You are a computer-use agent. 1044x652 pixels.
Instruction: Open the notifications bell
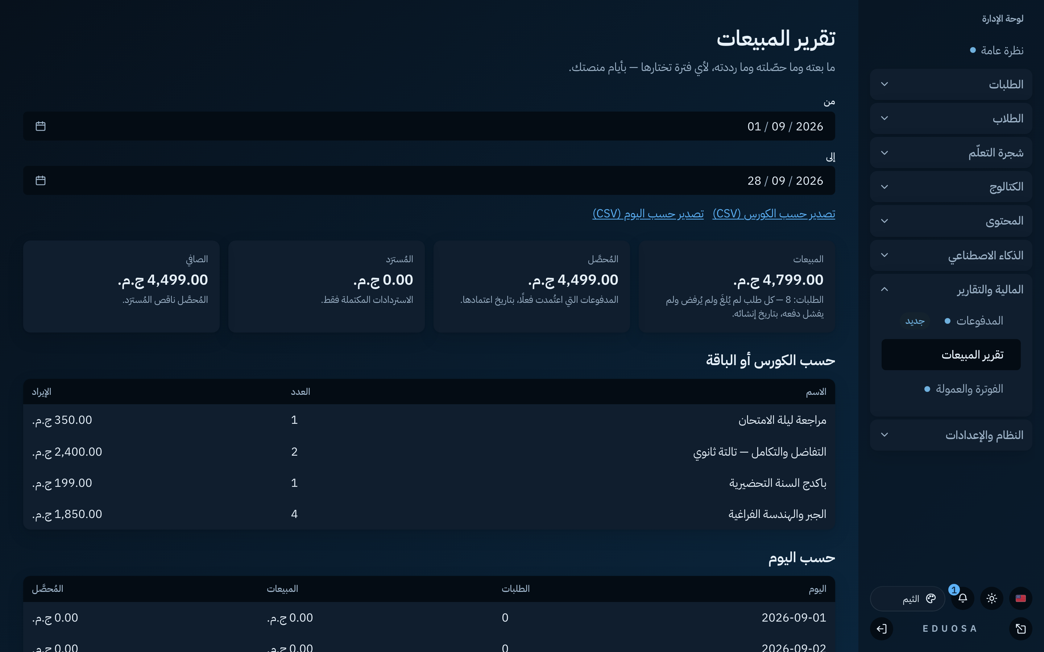[962, 598]
